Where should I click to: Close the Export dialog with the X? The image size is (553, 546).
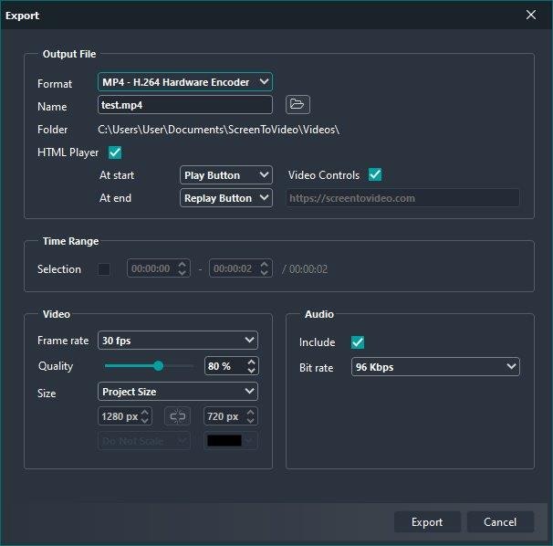click(x=531, y=15)
